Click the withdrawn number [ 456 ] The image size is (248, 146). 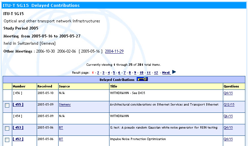pos(18,93)
